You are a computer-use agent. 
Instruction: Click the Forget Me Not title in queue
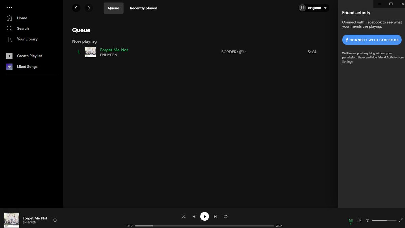[114, 50]
